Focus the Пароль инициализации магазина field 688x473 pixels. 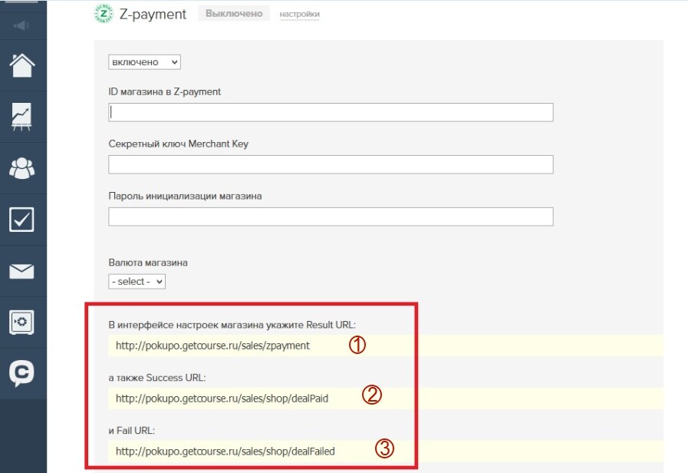coord(331,217)
